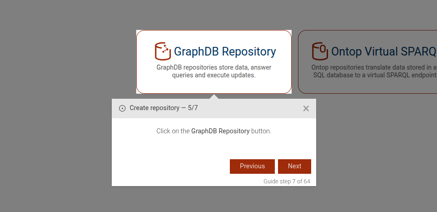Click the 'Click on the' instruction text
This screenshot has height=212, width=437.
173,131
